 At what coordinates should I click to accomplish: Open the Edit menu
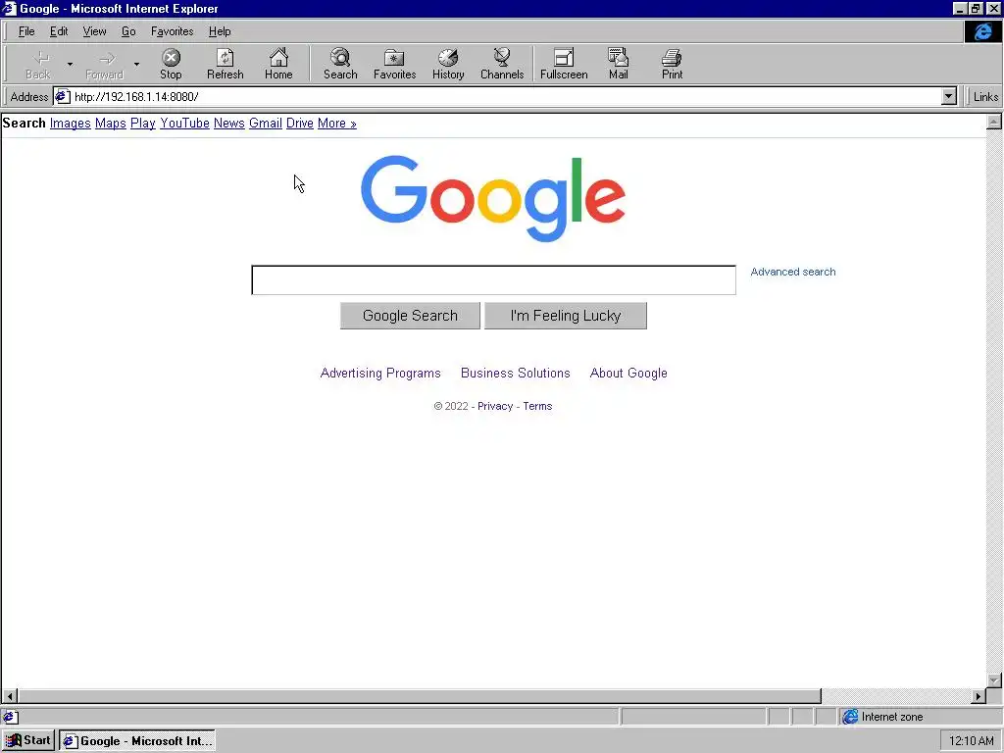[x=59, y=31]
